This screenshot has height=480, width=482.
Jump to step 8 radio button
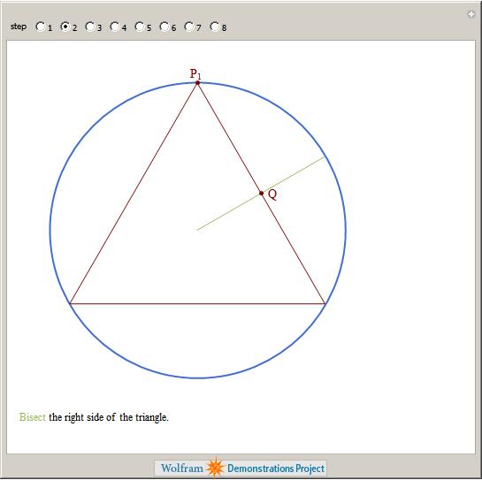(214, 27)
